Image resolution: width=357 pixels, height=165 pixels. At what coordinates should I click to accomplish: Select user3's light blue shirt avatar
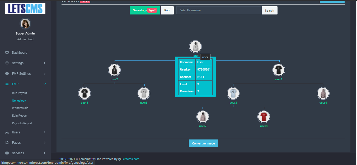pos(233,93)
